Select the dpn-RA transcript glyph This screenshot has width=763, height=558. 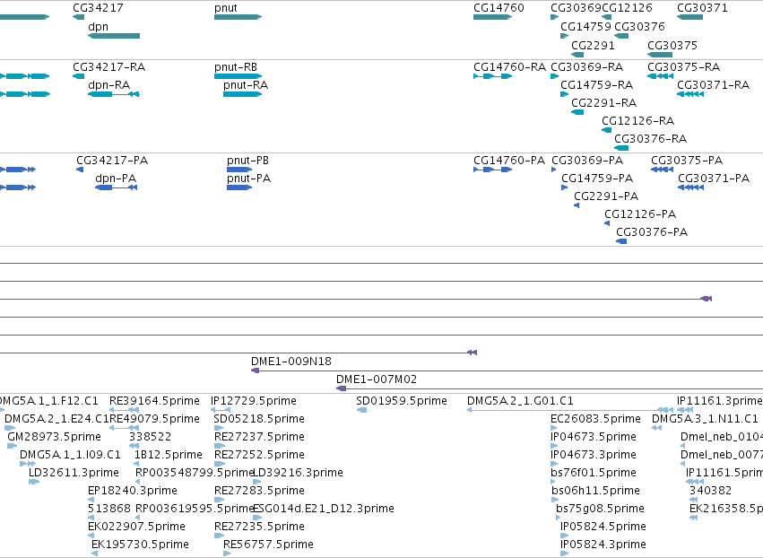point(114,94)
